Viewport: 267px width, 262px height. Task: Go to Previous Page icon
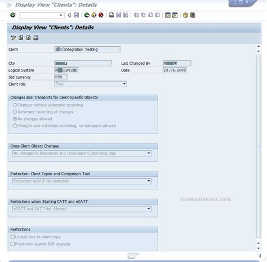click(143, 15)
